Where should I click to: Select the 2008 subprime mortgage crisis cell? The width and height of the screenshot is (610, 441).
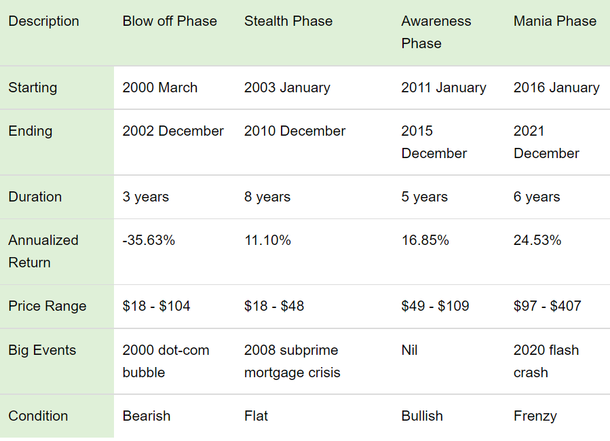coord(292,361)
